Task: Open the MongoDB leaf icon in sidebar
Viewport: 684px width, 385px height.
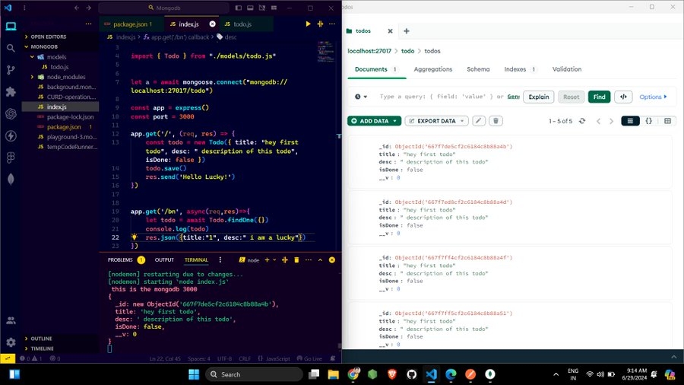Action: pyautogui.click(x=11, y=179)
